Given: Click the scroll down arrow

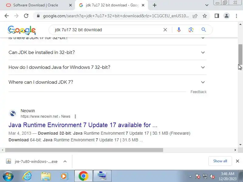Looking at the screenshot, I should pyautogui.click(x=240, y=145).
